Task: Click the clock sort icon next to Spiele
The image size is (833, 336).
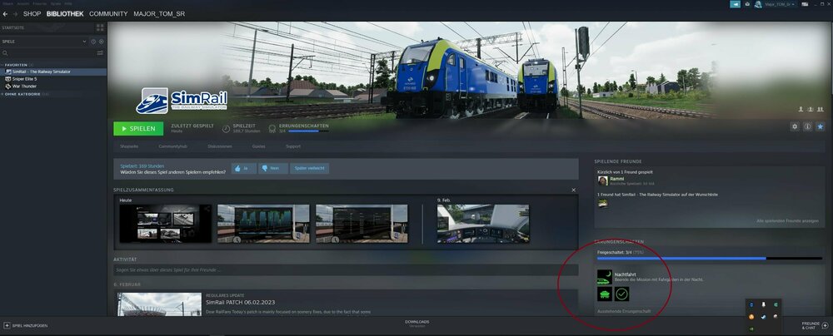Action: click(93, 42)
